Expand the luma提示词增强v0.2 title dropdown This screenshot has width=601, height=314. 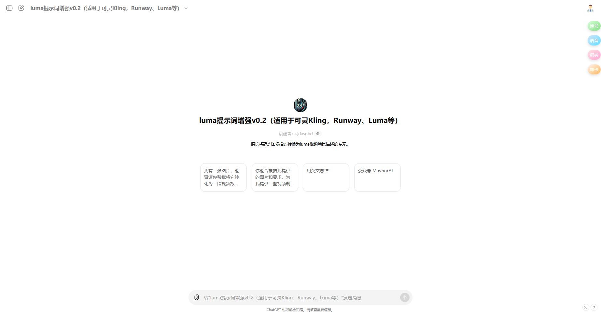pyautogui.click(x=186, y=8)
